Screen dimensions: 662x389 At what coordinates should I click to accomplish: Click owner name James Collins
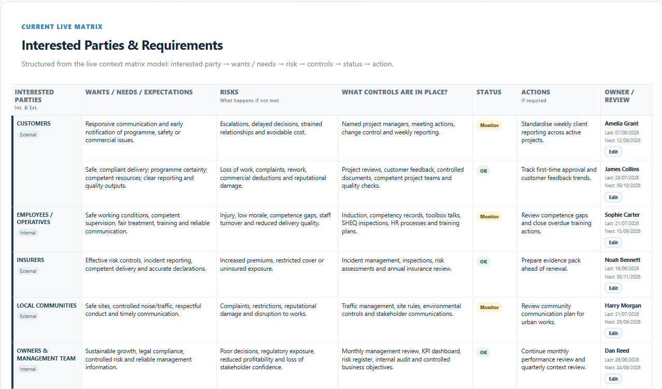[622, 169]
